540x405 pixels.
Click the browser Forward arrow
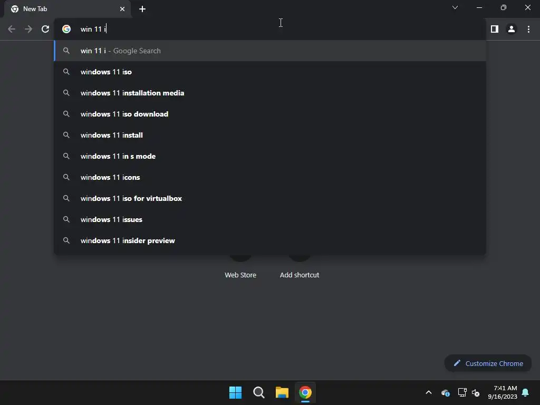(x=28, y=30)
